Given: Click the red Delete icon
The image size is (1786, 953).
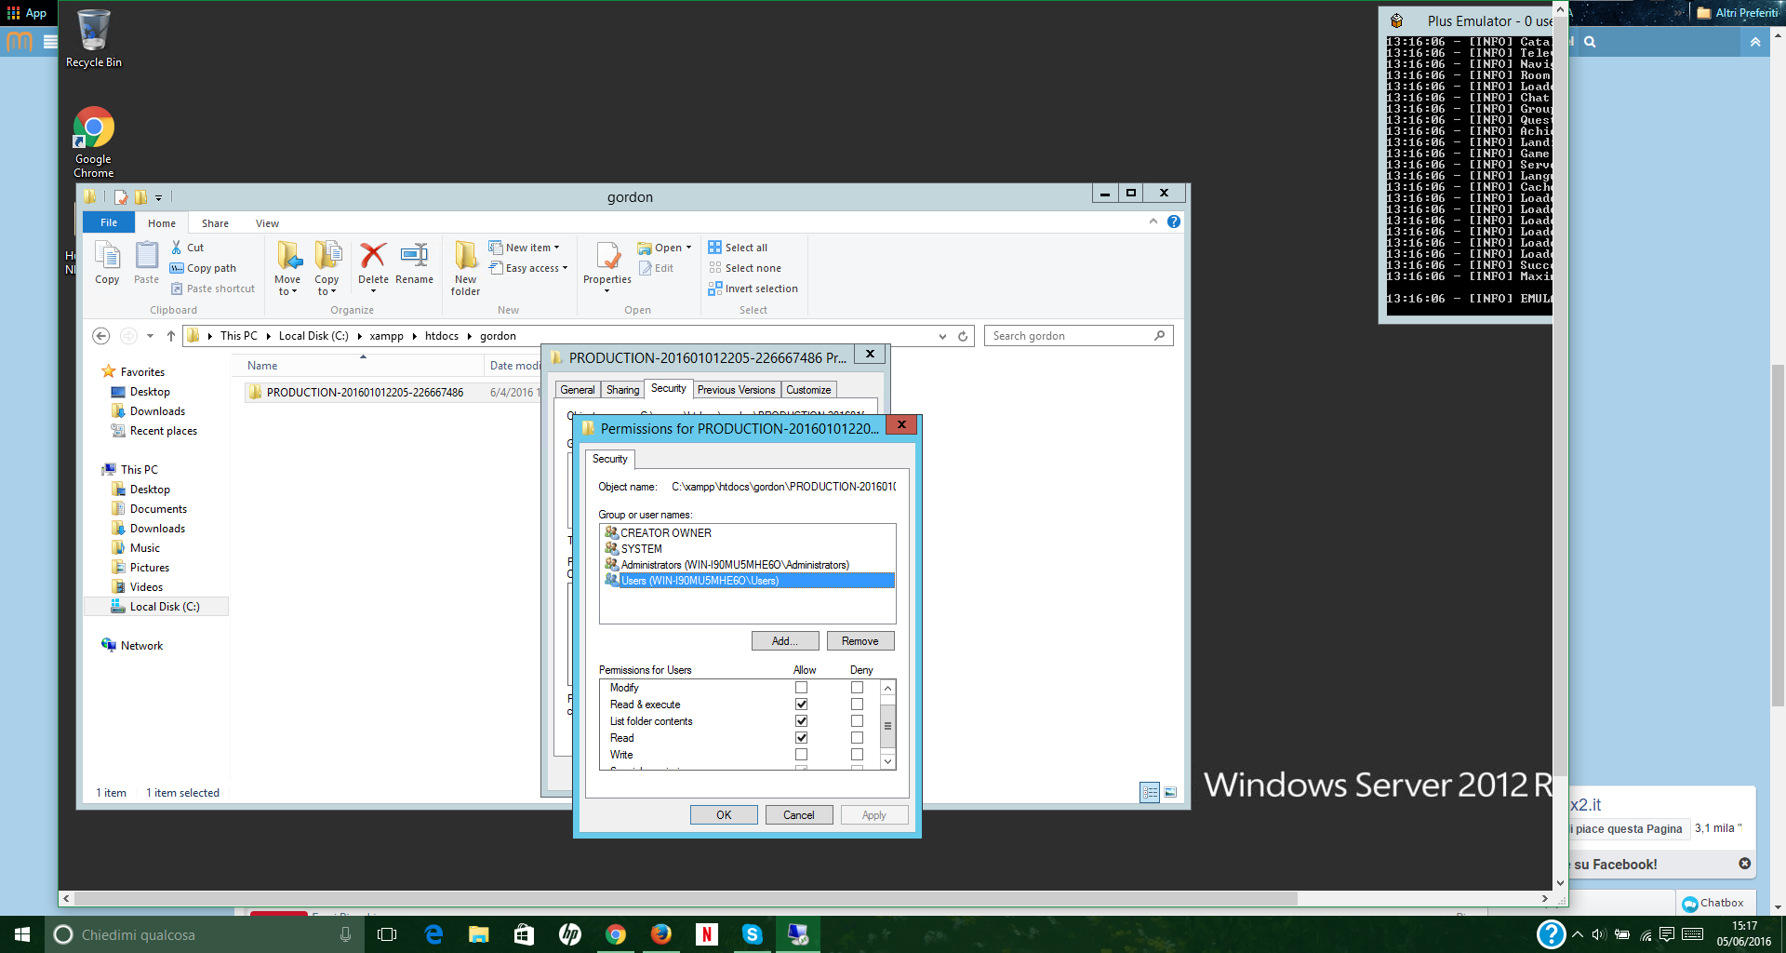Looking at the screenshot, I should pyautogui.click(x=373, y=255).
